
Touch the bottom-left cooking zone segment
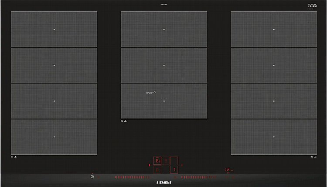pos(54,137)
